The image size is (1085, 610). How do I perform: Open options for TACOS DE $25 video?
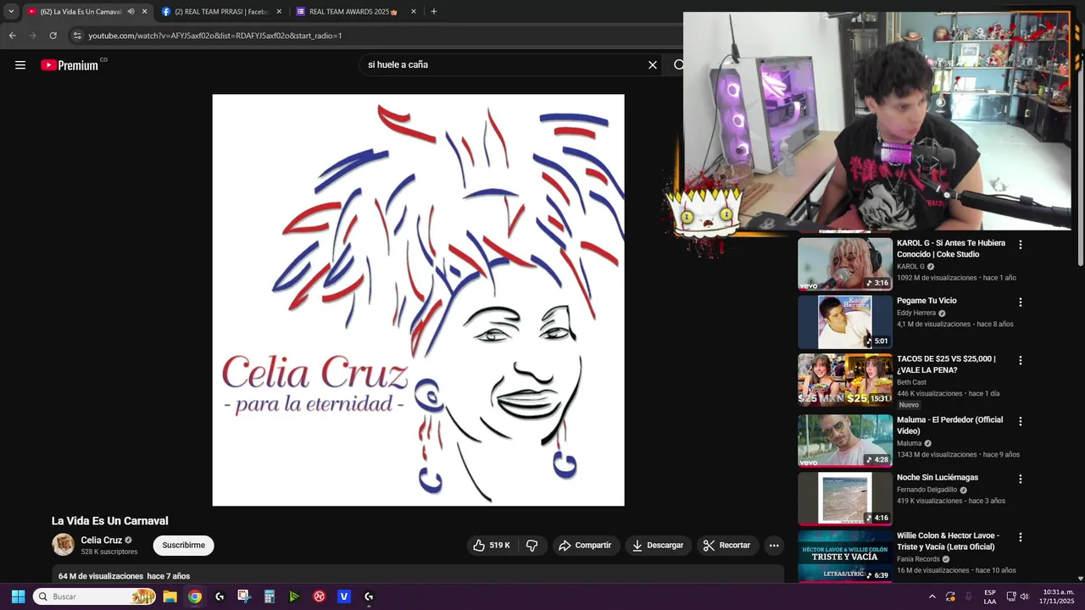point(1021,361)
